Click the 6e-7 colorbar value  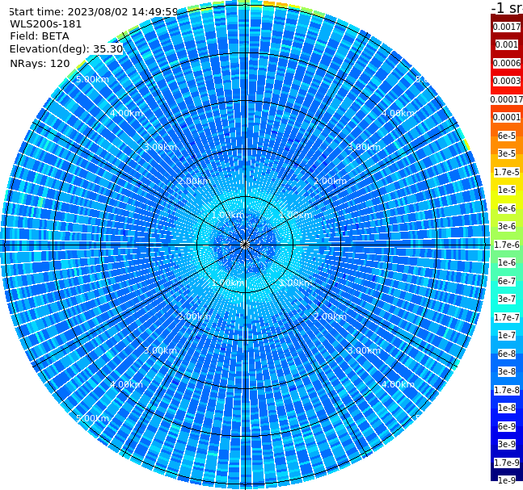pyautogui.click(x=507, y=281)
